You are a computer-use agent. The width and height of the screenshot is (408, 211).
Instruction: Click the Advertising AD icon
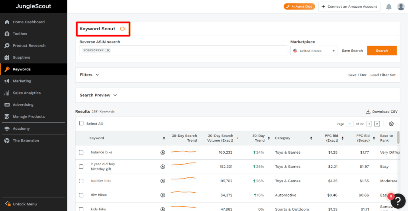7,105
